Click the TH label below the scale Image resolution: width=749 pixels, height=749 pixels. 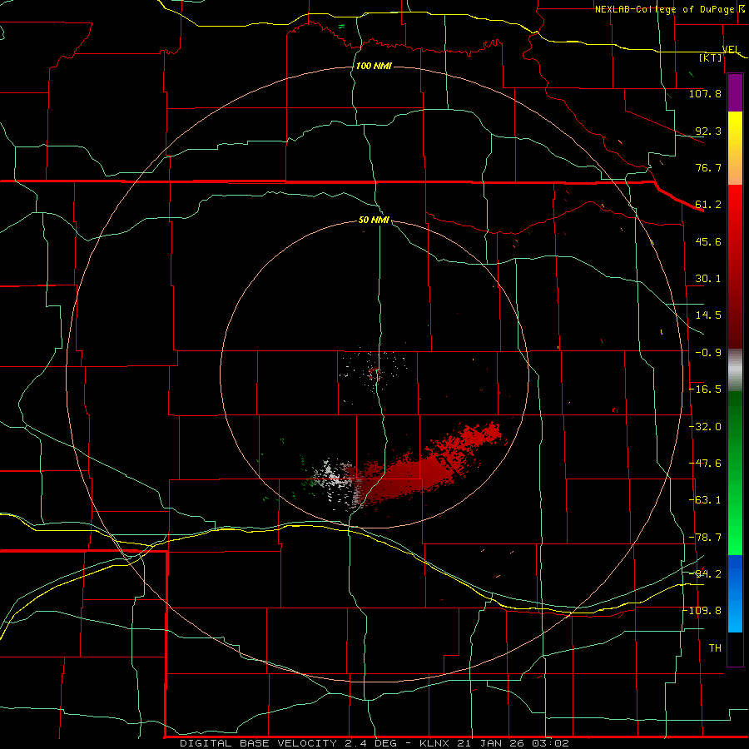pyautogui.click(x=715, y=648)
